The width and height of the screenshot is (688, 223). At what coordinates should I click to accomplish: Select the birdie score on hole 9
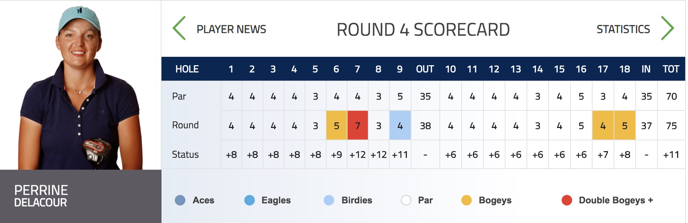(x=400, y=125)
